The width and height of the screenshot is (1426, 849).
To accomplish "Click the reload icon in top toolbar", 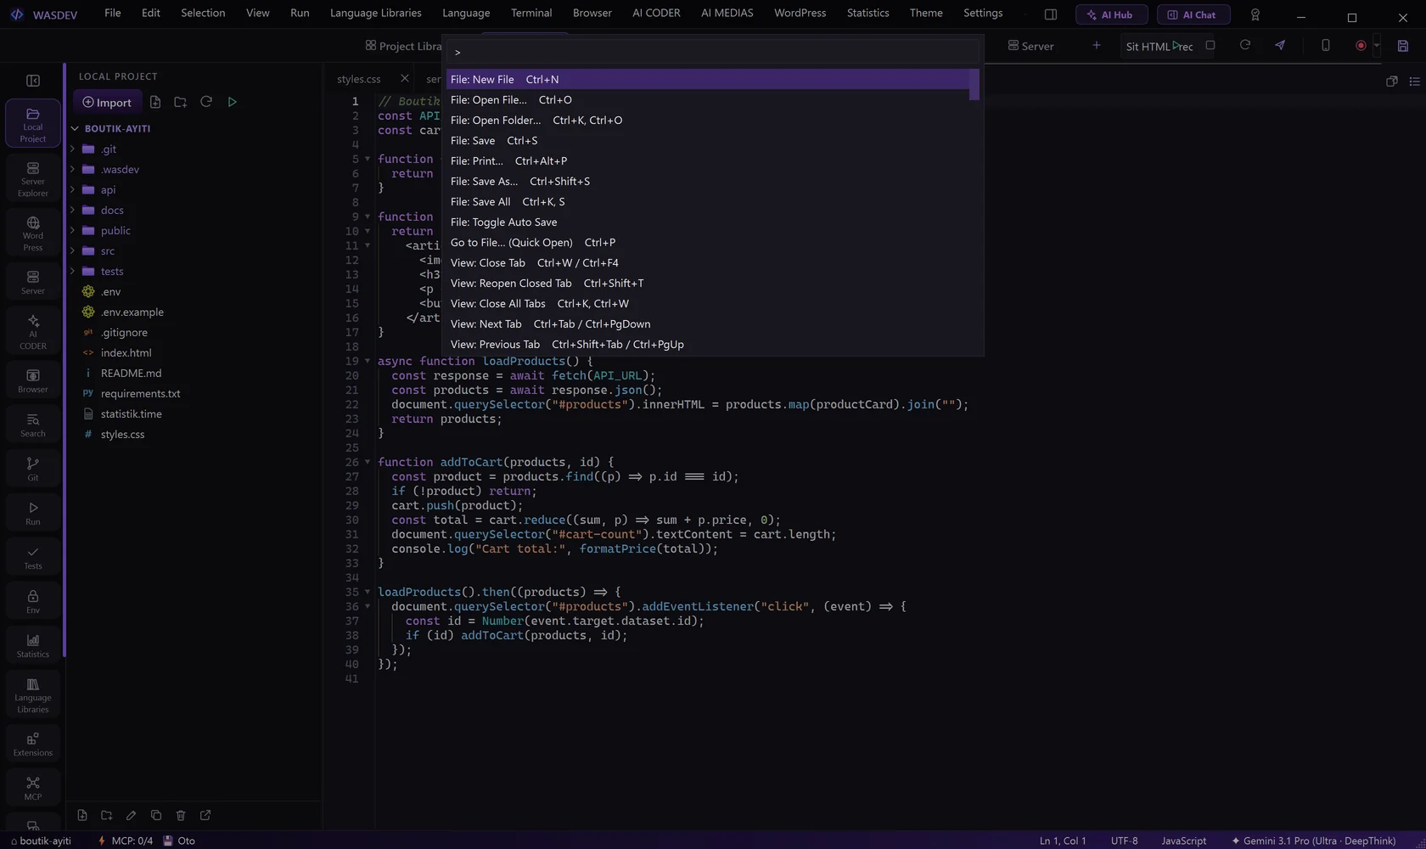I will pos(1245,45).
